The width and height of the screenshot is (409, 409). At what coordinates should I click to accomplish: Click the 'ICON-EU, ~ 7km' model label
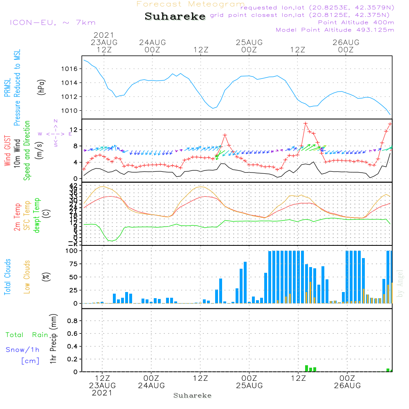[x=53, y=22]
